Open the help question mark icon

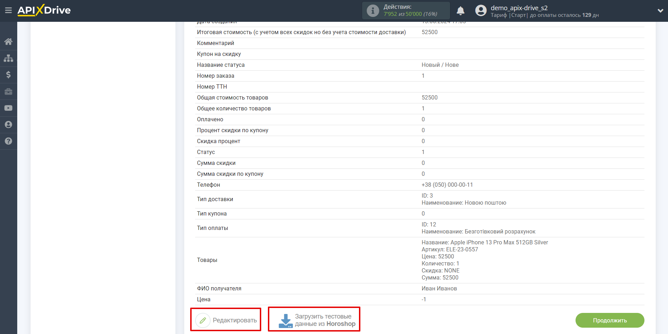coord(8,141)
